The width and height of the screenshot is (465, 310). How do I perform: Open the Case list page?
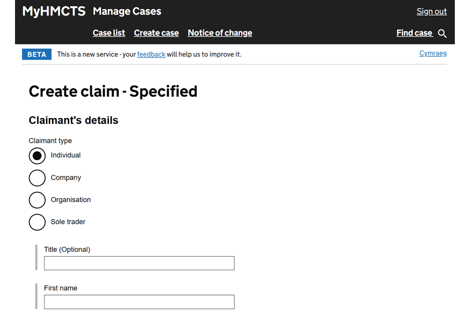(108, 32)
